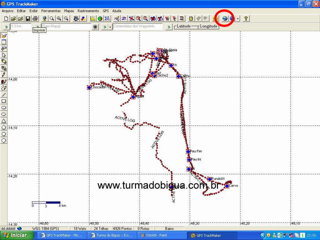Click the Chocador waypoint on the map
Image resolution: width=320 pixels, height=240 pixels.
pyautogui.click(x=89, y=87)
